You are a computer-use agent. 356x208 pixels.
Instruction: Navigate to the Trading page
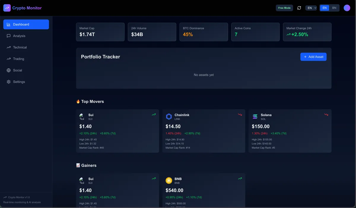pos(26,59)
